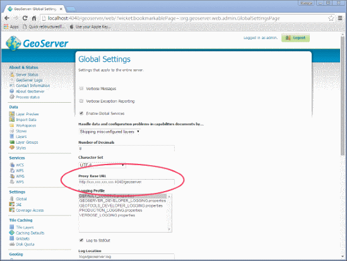Viewport: 347px width, 261px height.
Task: Open the Layer Groups link
Action: [27, 142]
